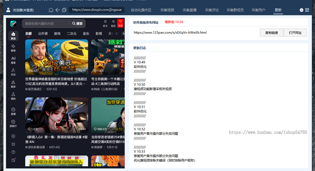This screenshot has height=171, width=315.
Task: Select the 更新 tab
Action: 278,10
